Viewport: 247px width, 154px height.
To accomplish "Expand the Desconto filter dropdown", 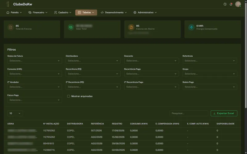I will tap(151, 61).
